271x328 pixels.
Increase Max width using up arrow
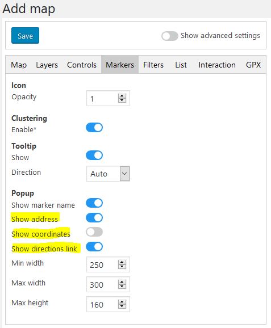122,282
